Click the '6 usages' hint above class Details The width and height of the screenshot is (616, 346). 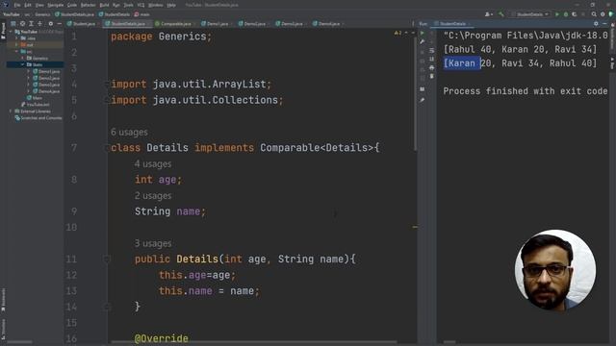click(x=129, y=132)
